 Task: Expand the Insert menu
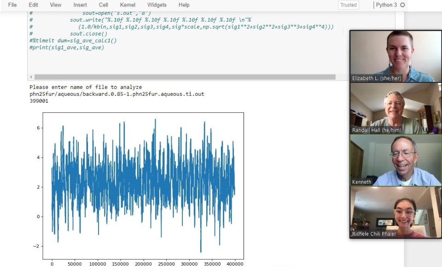80,5
